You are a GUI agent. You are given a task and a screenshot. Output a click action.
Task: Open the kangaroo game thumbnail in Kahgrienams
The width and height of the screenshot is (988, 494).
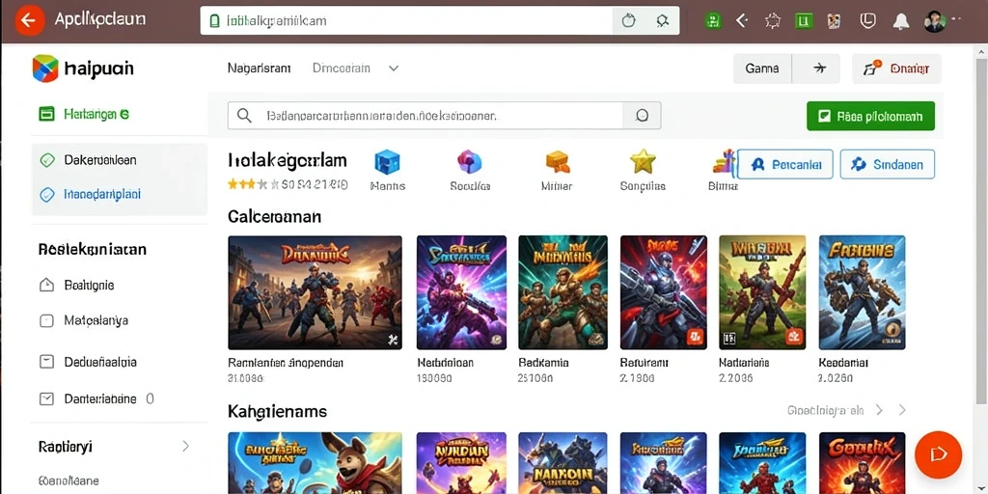pyautogui.click(x=315, y=463)
